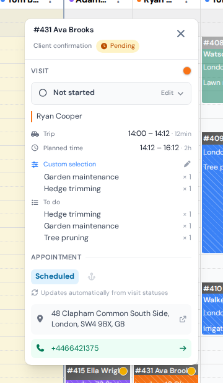The image size is (223, 383).
Task: Open address in external map link
Action: [x=183, y=319]
